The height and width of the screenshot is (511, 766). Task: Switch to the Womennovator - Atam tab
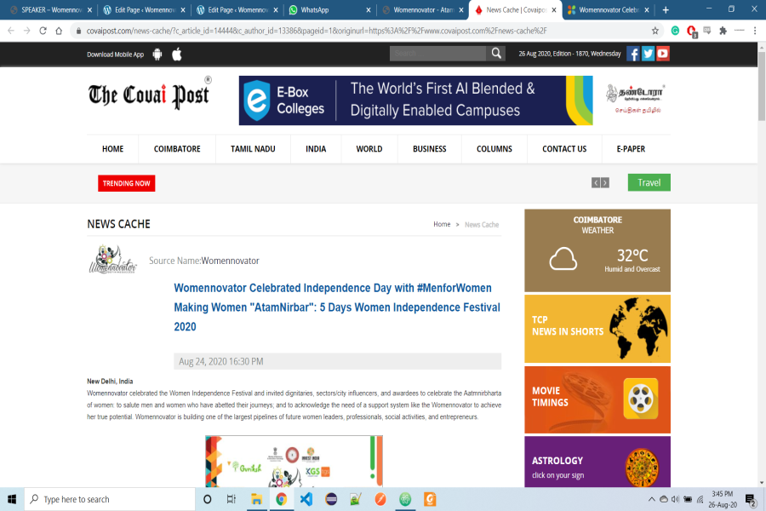(424, 9)
